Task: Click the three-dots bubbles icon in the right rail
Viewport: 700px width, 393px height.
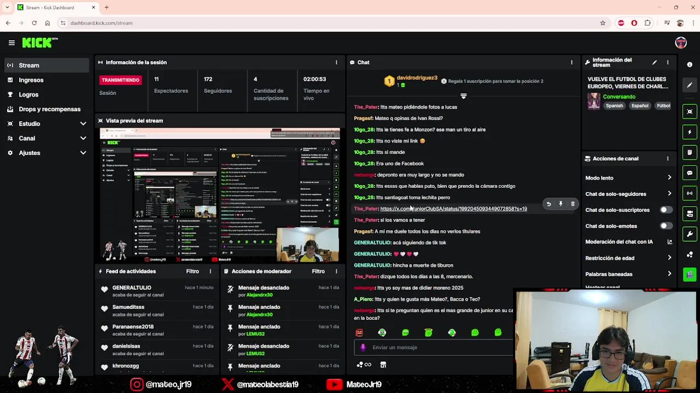Action: [690, 255]
